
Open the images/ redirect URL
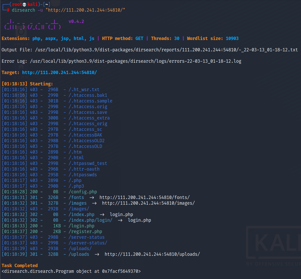(x=148, y=203)
